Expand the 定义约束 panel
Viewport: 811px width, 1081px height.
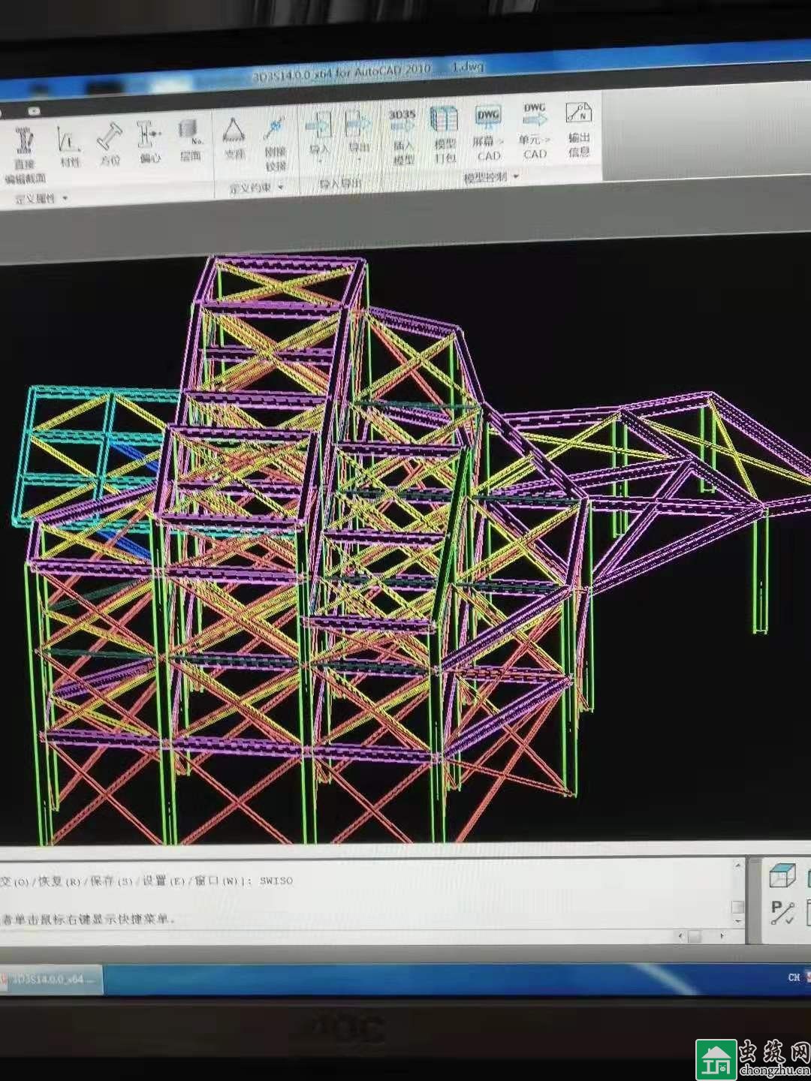256,187
